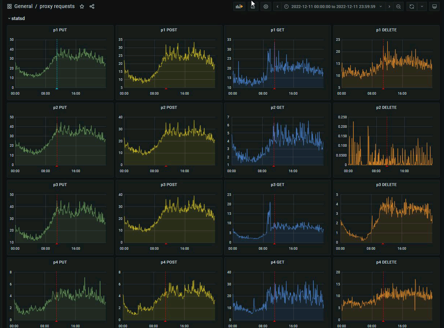The height and width of the screenshot is (328, 444).
Task: Click annotation marker under p2 DELETE chart
Action: click(387, 166)
